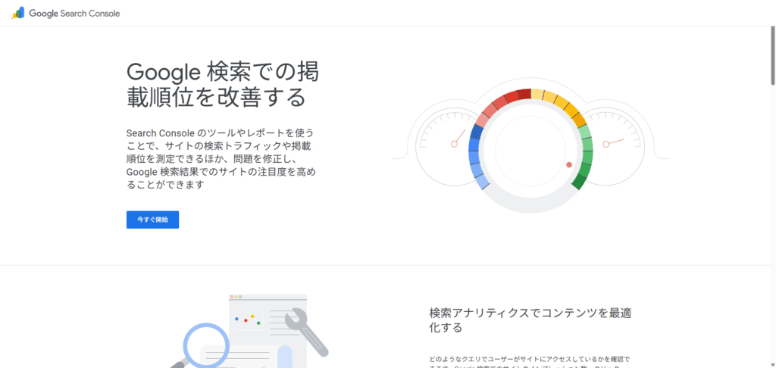Select the heading Google 検索での掲載順位を改善する
776x368 pixels.
pyautogui.click(x=223, y=85)
